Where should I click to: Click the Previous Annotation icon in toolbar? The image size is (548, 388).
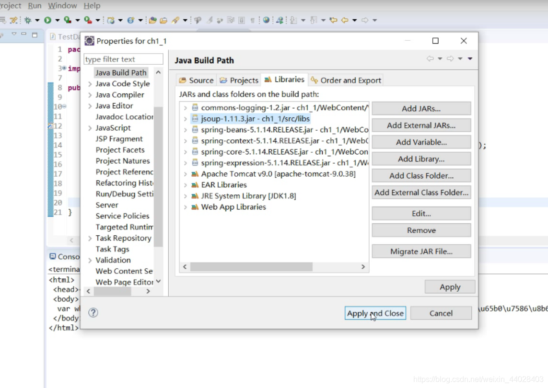tap(314, 20)
